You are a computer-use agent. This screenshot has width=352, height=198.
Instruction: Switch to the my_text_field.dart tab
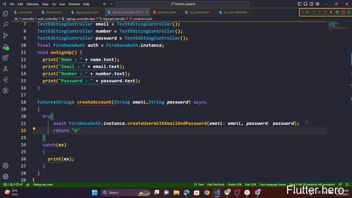click(233, 12)
